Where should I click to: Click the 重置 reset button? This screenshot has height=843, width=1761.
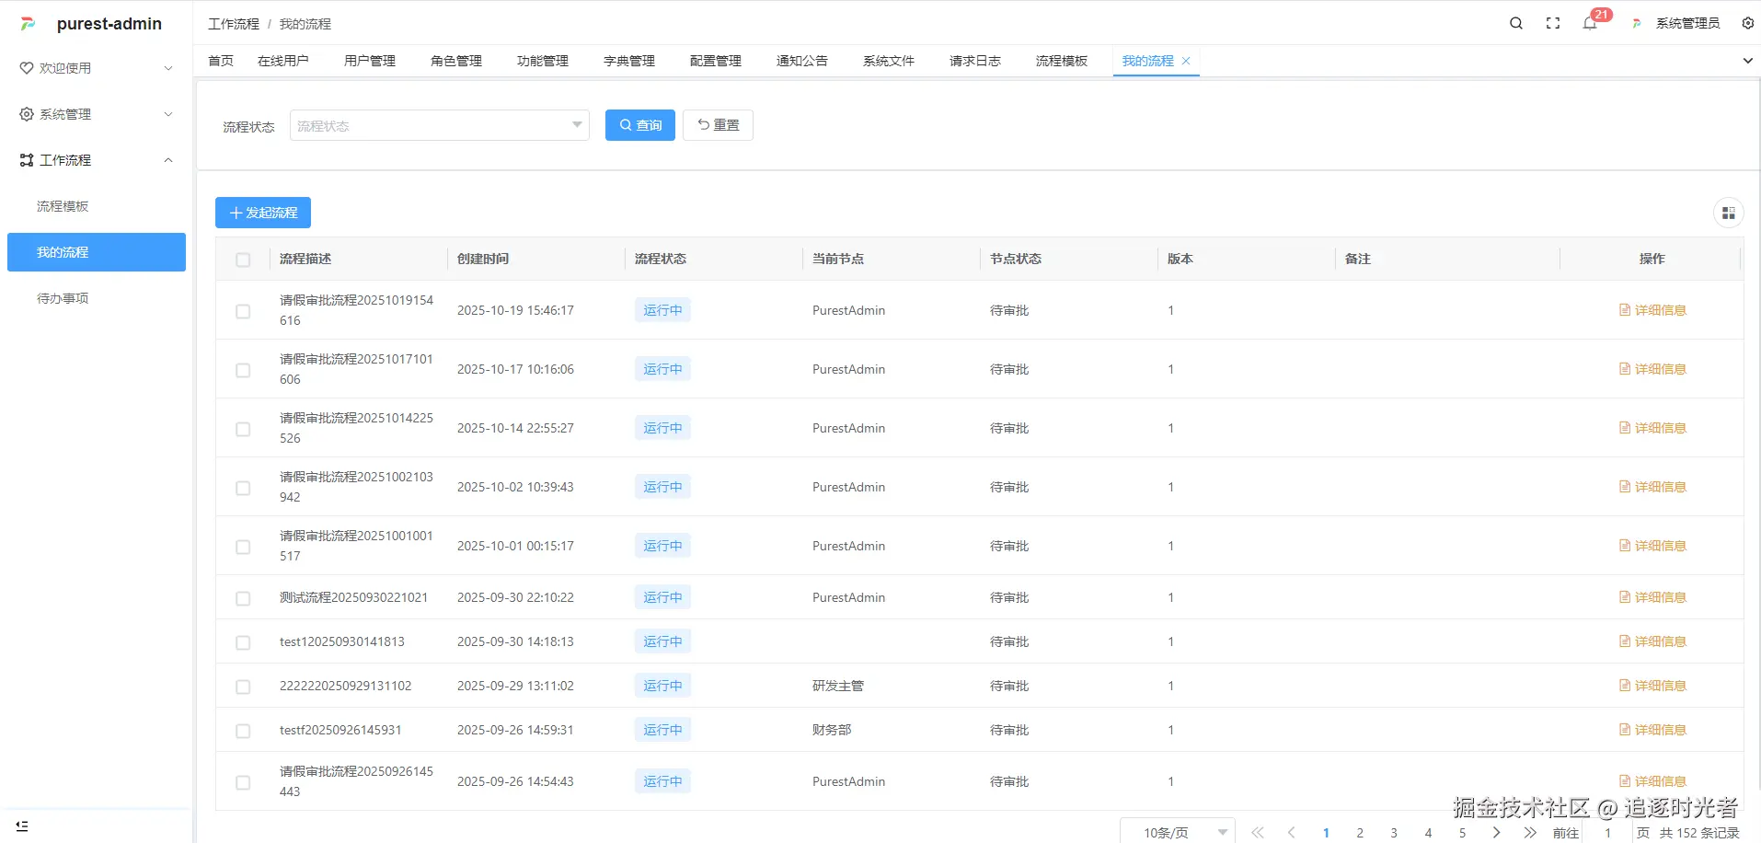718,125
